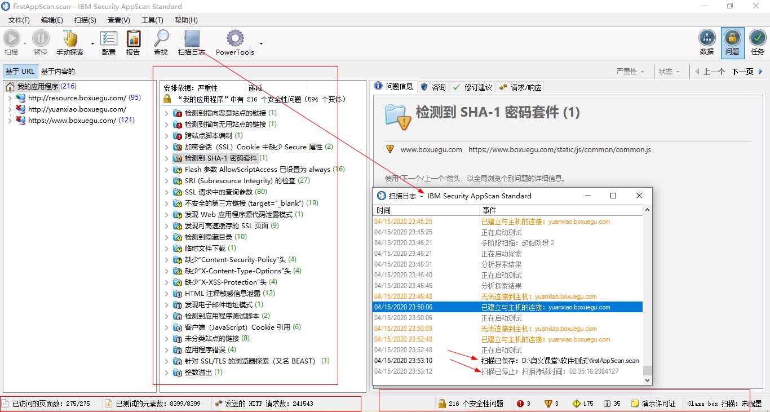The width and height of the screenshot is (770, 412).
Task: Open the 扫描(S) menu
Action: (x=86, y=20)
